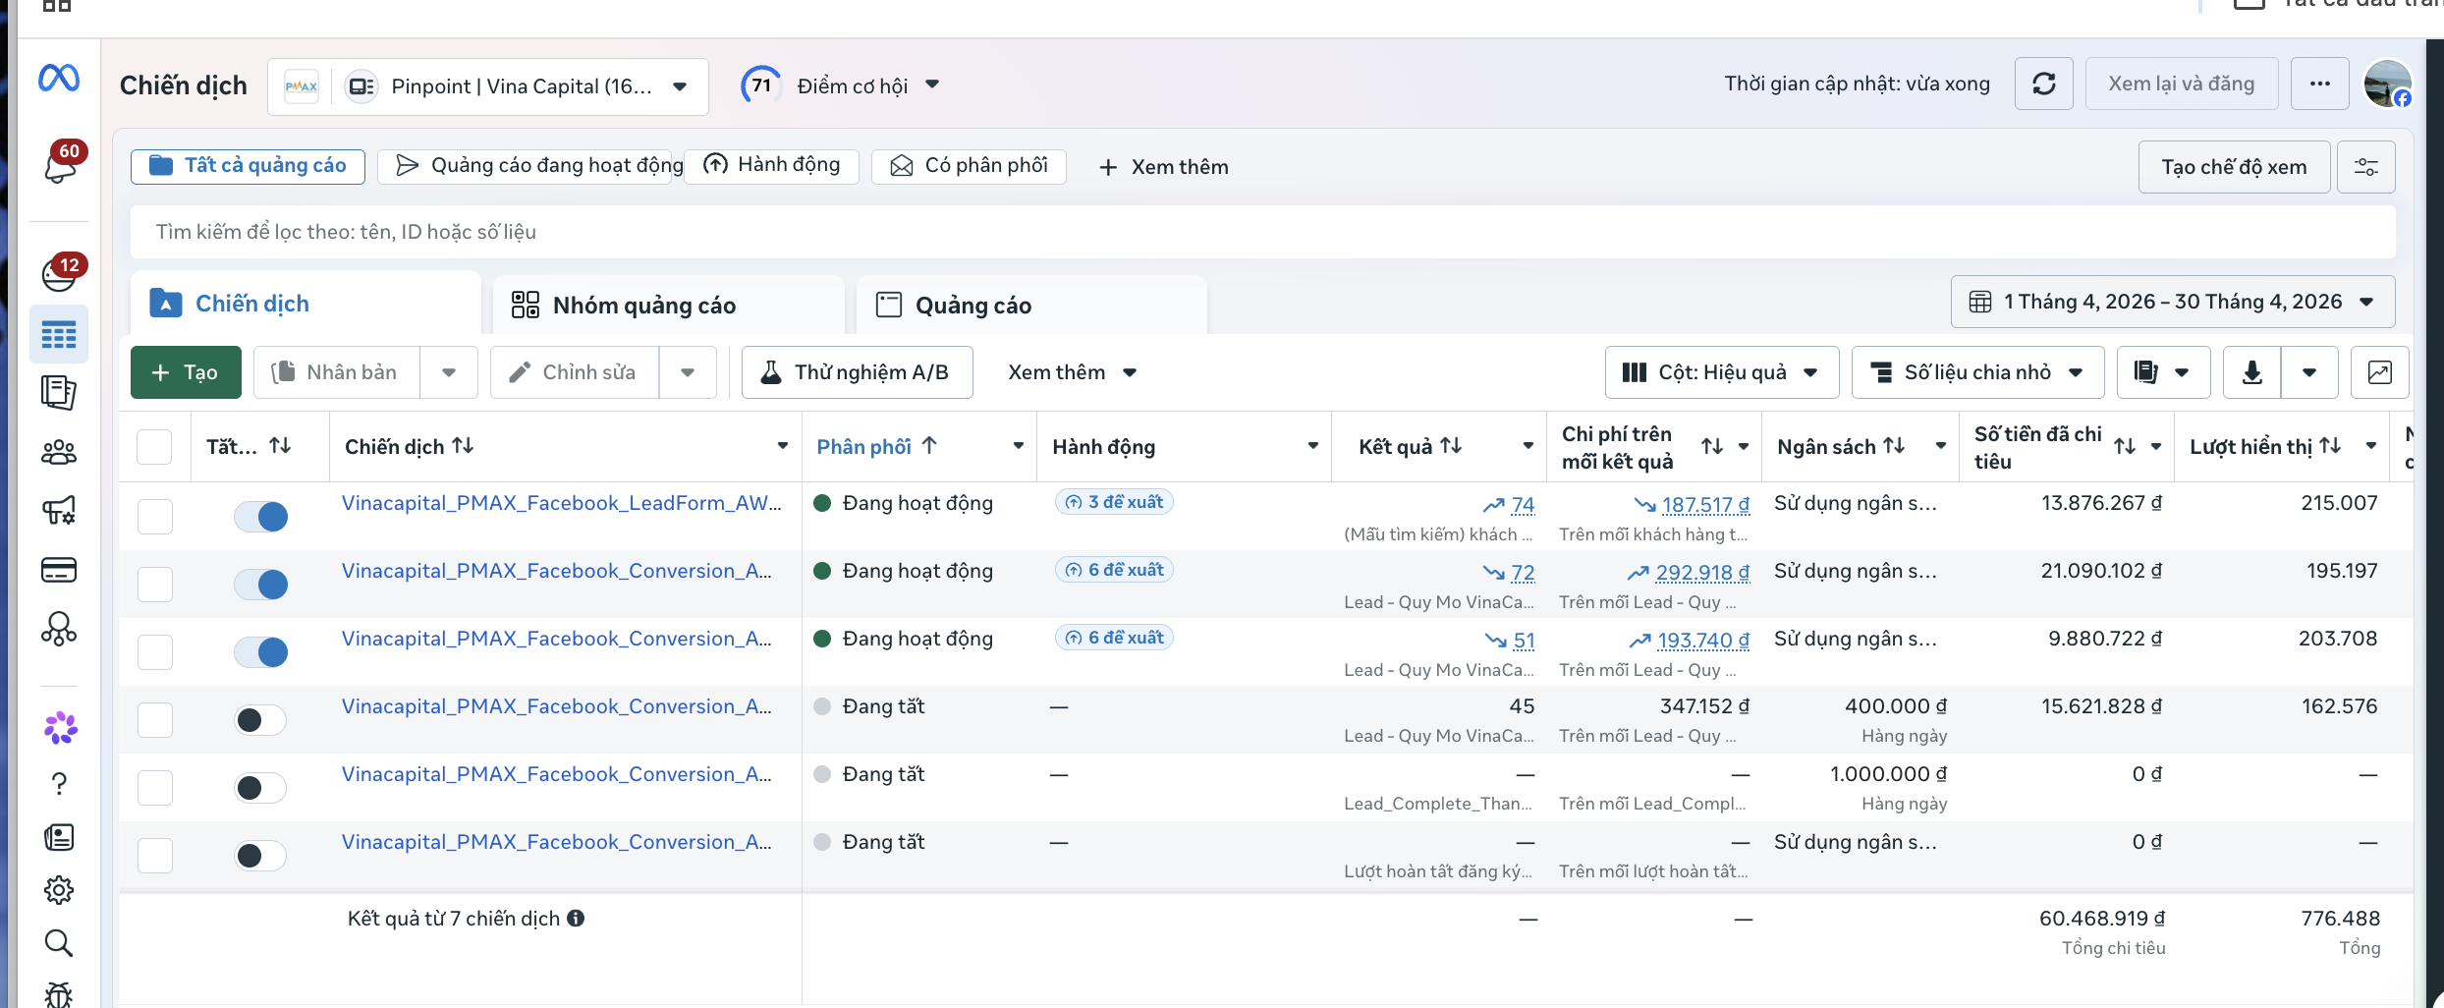Click the search filter field Tìm kiếm để lọc
The height and width of the screenshot is (1008, 2444).
(x=1262, y=232)
